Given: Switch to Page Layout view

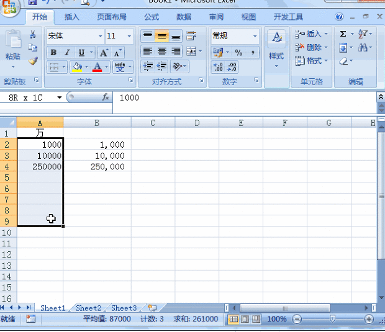Looking at the screenshot, I should click(245, 319).
